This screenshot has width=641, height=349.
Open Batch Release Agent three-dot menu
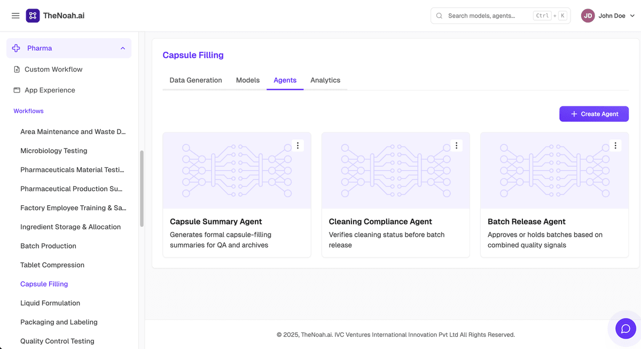(615, 145)
